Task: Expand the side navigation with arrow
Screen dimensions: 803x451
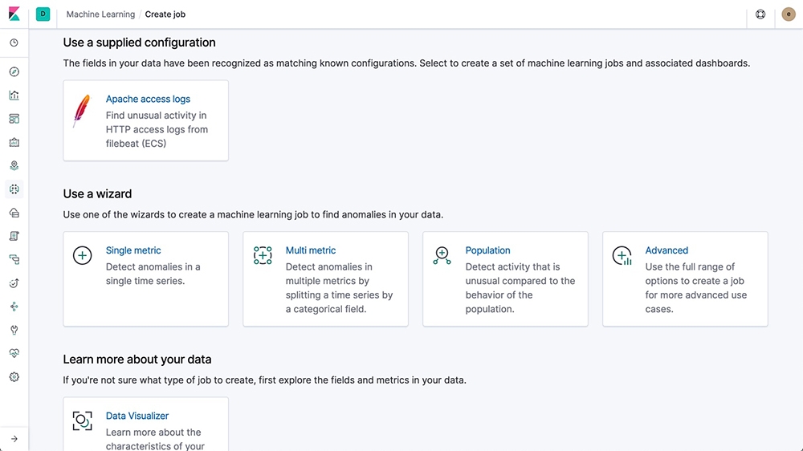Action: pos(14,438)
